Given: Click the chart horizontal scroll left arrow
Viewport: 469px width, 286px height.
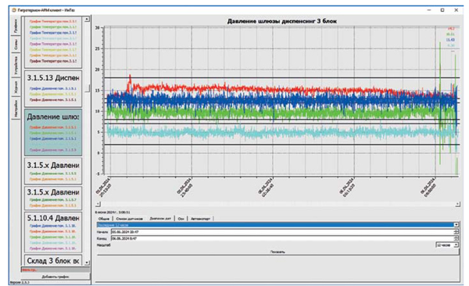Looking at the screenshot, I should pos(98,204).
